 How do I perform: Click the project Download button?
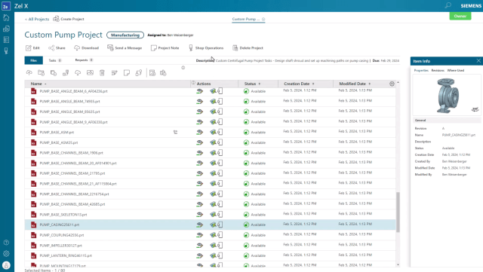point(86,48)
